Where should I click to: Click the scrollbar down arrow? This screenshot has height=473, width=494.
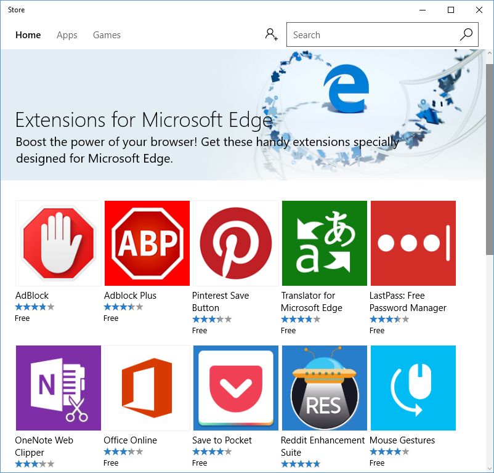(490, 468)
